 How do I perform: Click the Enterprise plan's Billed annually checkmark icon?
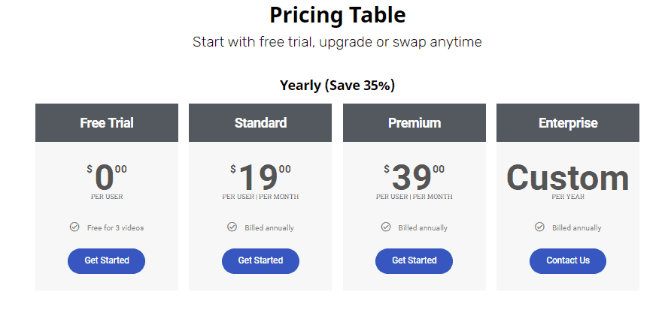[539, 227]
